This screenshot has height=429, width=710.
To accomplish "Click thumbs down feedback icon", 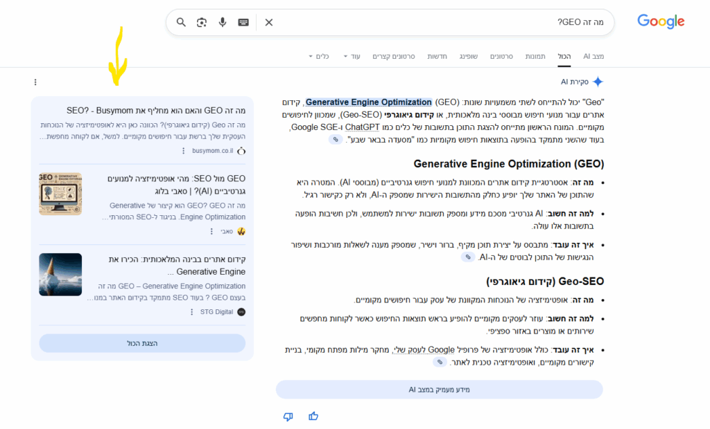I will tap(288, 417).
